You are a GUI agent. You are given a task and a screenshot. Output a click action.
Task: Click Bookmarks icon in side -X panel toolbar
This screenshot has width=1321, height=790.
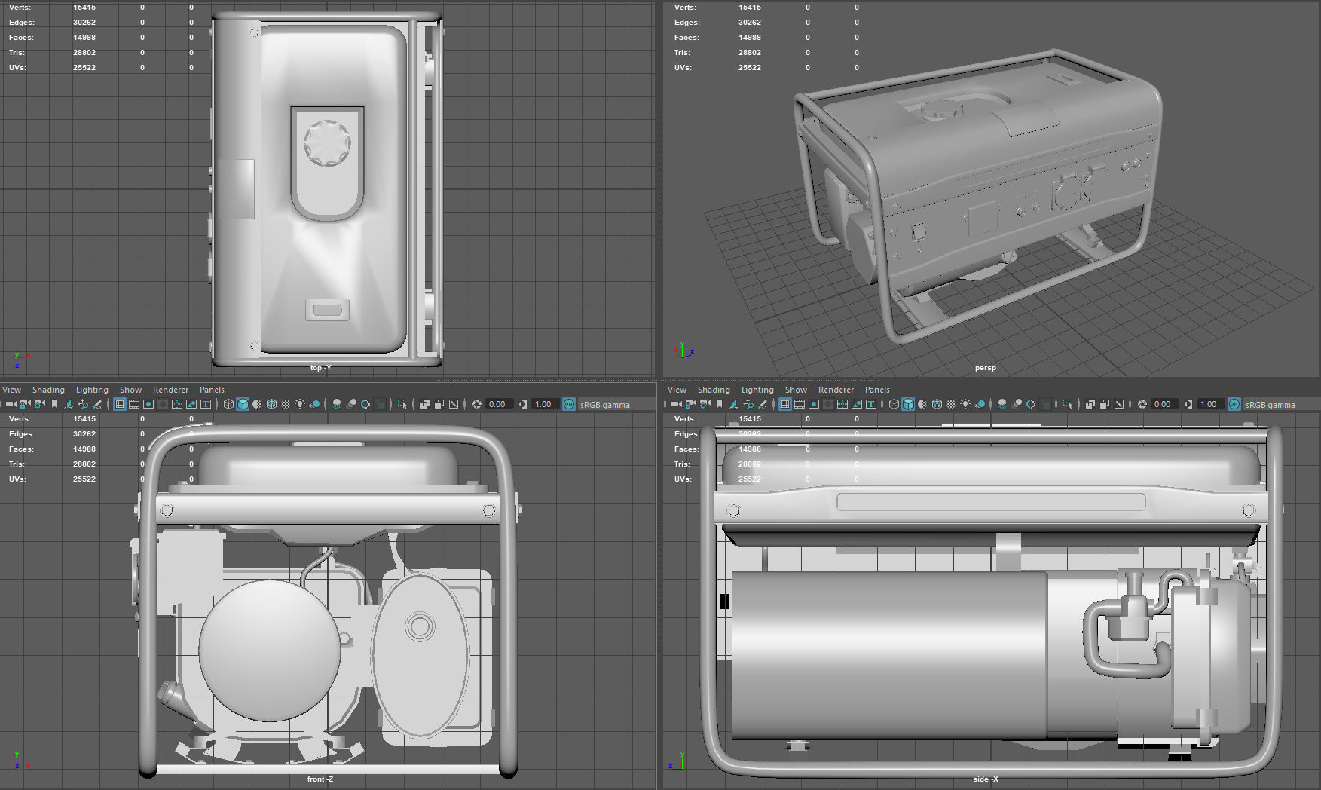[720, 404]
